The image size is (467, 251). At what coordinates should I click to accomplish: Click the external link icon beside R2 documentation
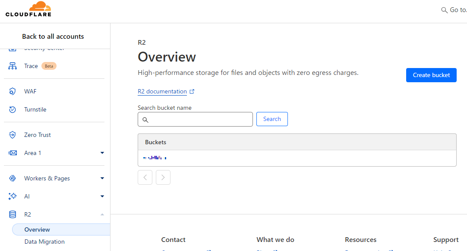tap(192, 92)
